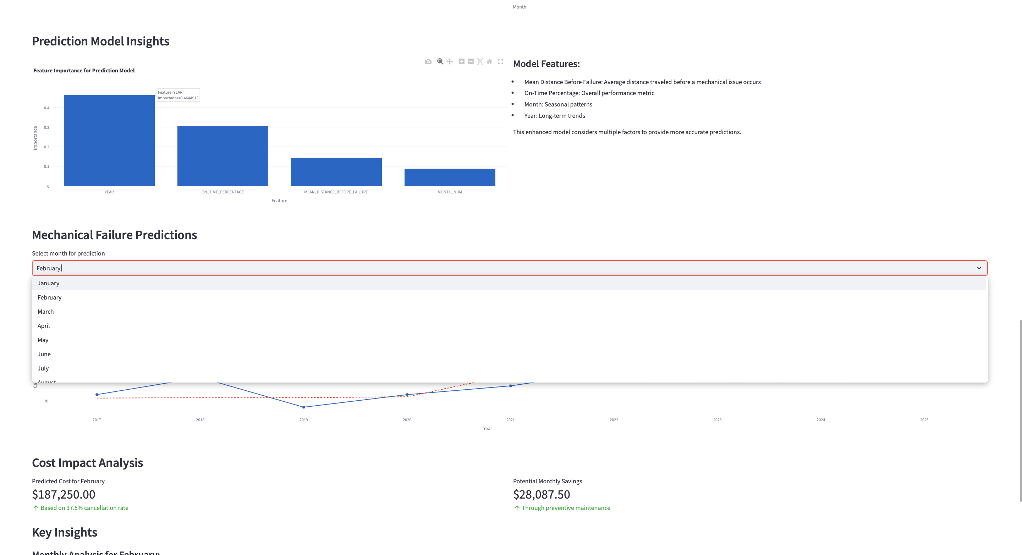Click the YEAR bar in importance chart
This screenshot has height=555, width=1022.
pyautogui.click(x=109, y=141)
